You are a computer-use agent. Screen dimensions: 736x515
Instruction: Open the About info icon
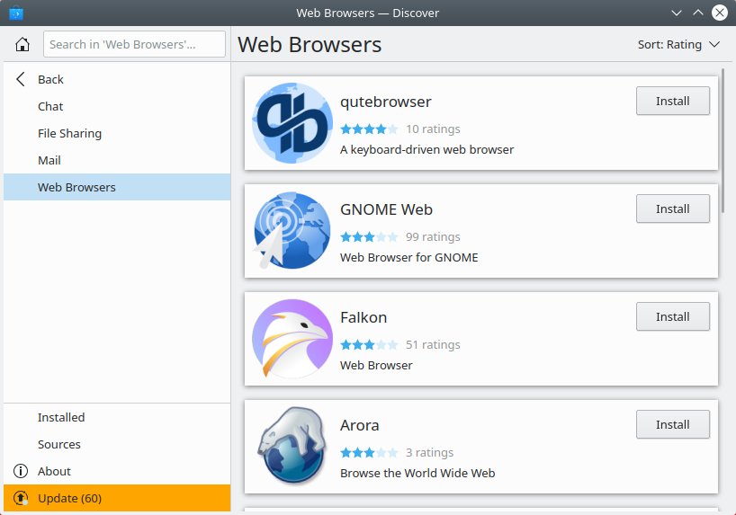(20, 471)
